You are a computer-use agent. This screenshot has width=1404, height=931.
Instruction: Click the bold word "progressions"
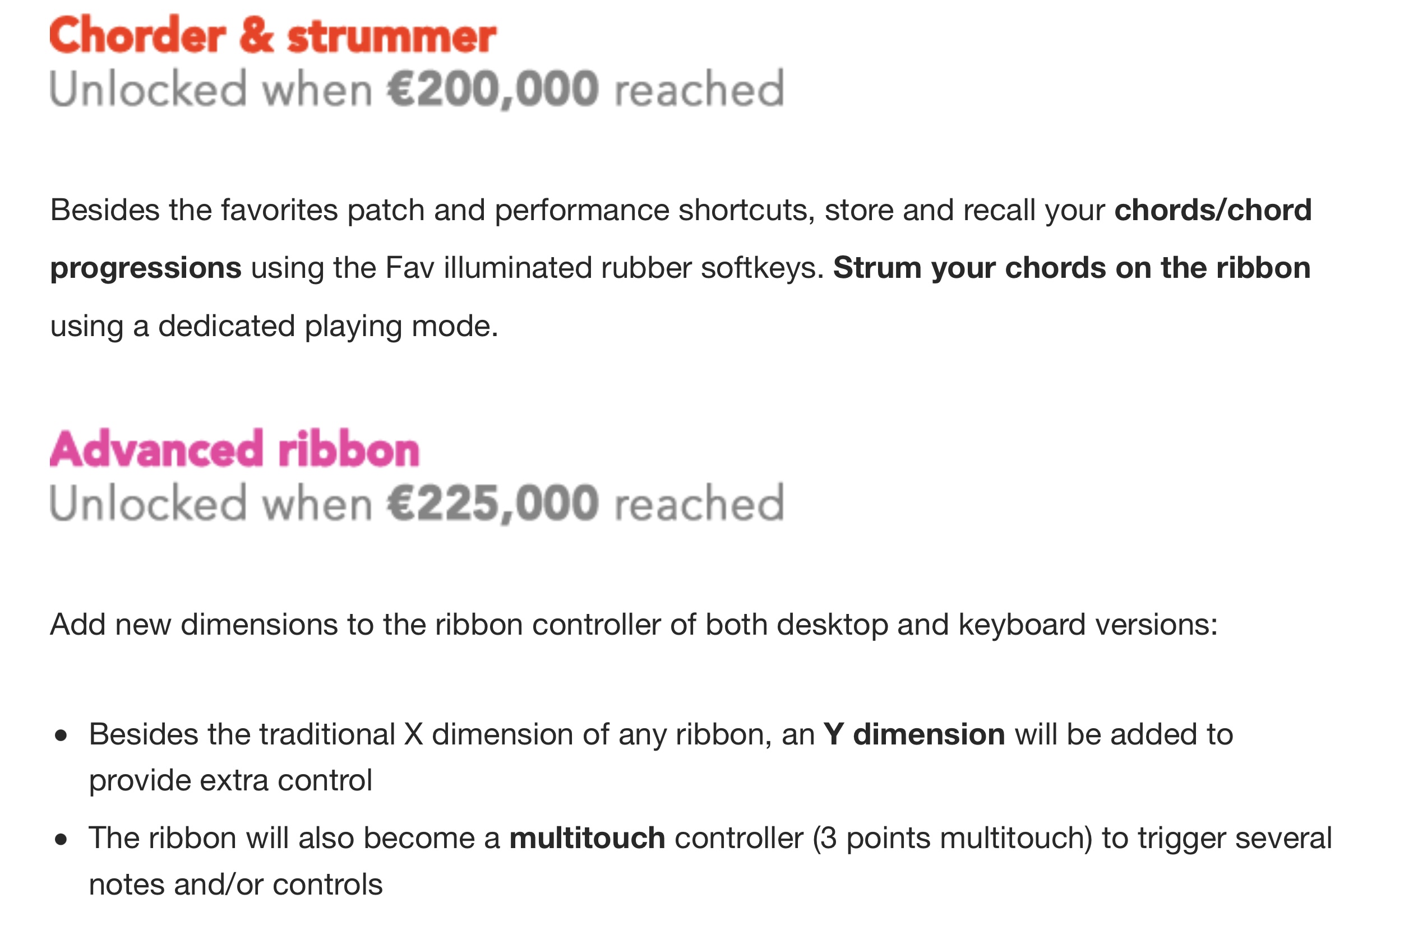click(146, 268)
